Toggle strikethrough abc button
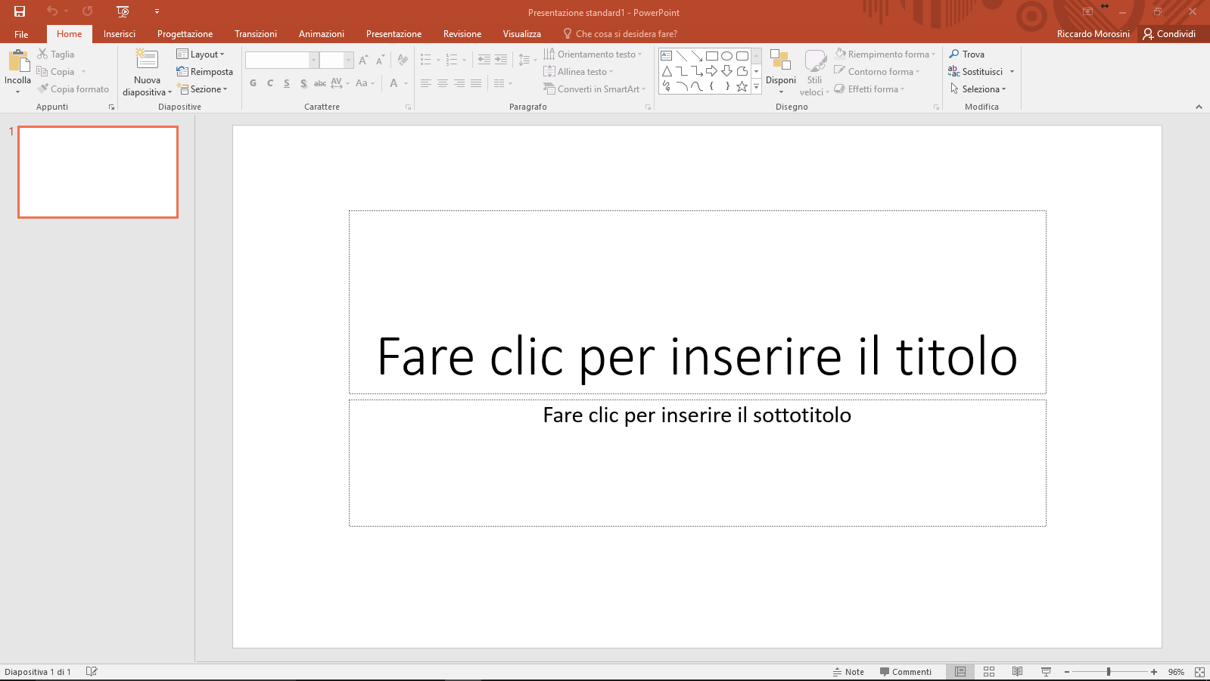The image size is (1210, 681). (320, 83)
